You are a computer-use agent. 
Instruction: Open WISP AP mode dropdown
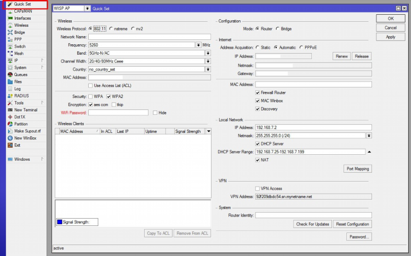tap(87, 8)
